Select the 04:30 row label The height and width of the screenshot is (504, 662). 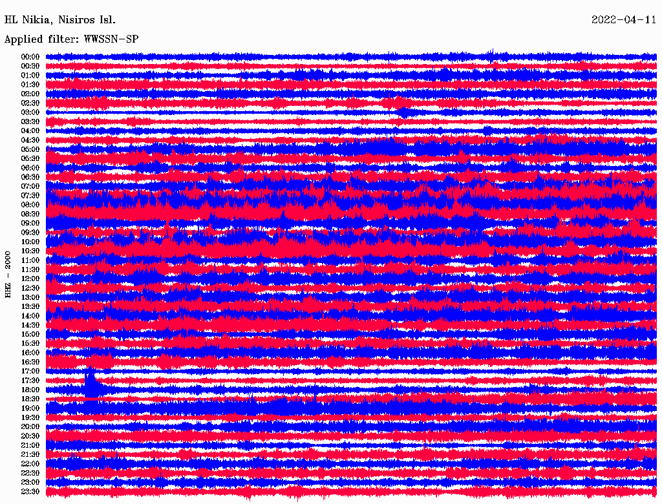click(x=30, y=140)
